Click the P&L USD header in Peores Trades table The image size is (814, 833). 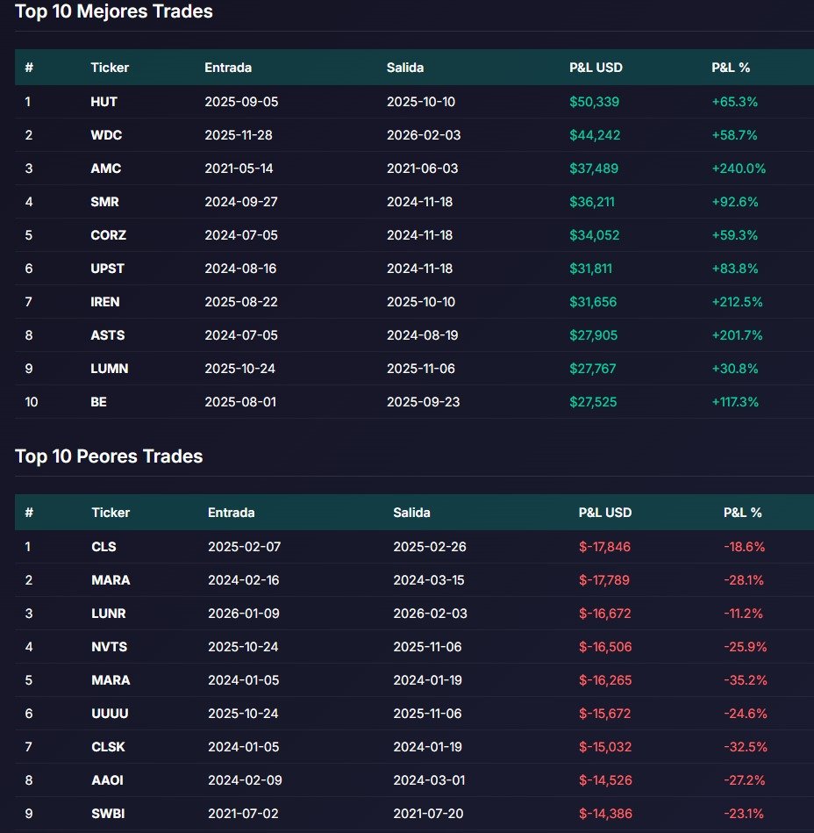tap(604, 513)
